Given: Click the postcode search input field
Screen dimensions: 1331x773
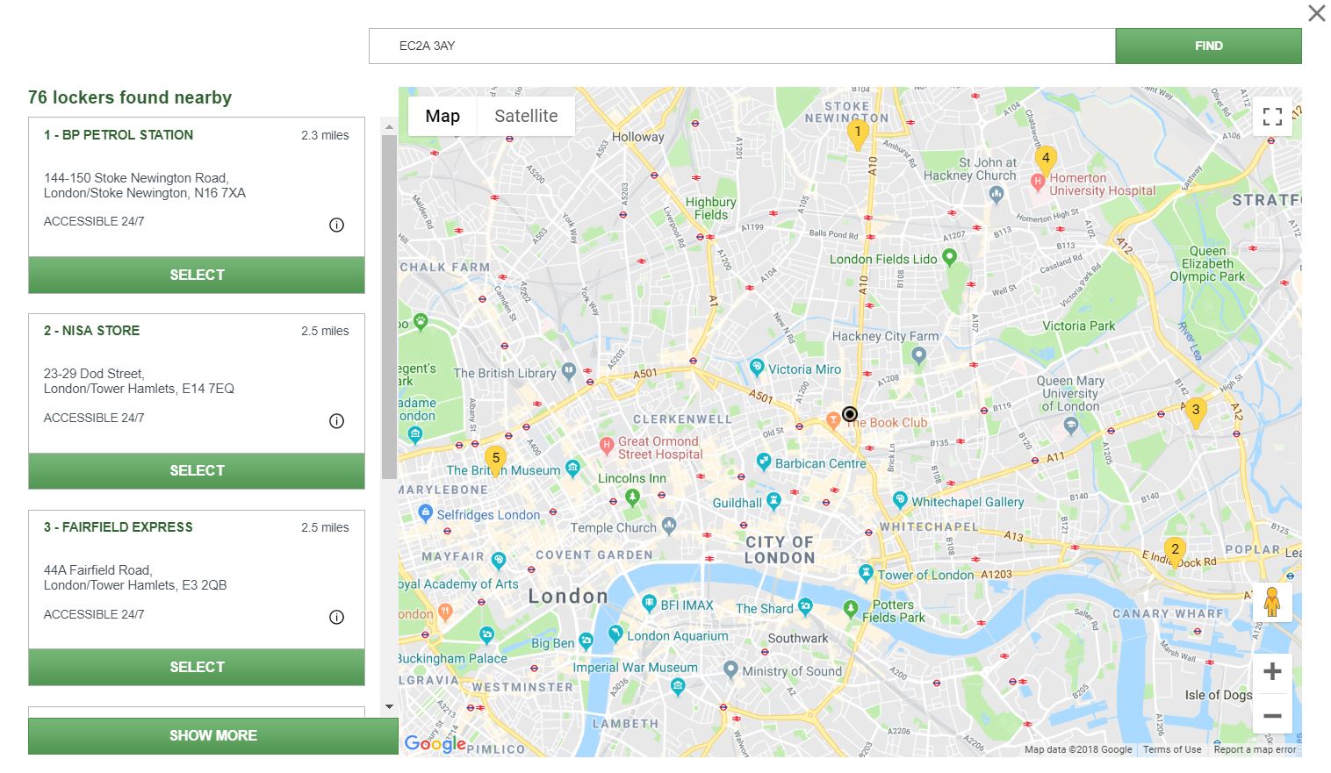Looking at the screenshot, I should 742,46.
